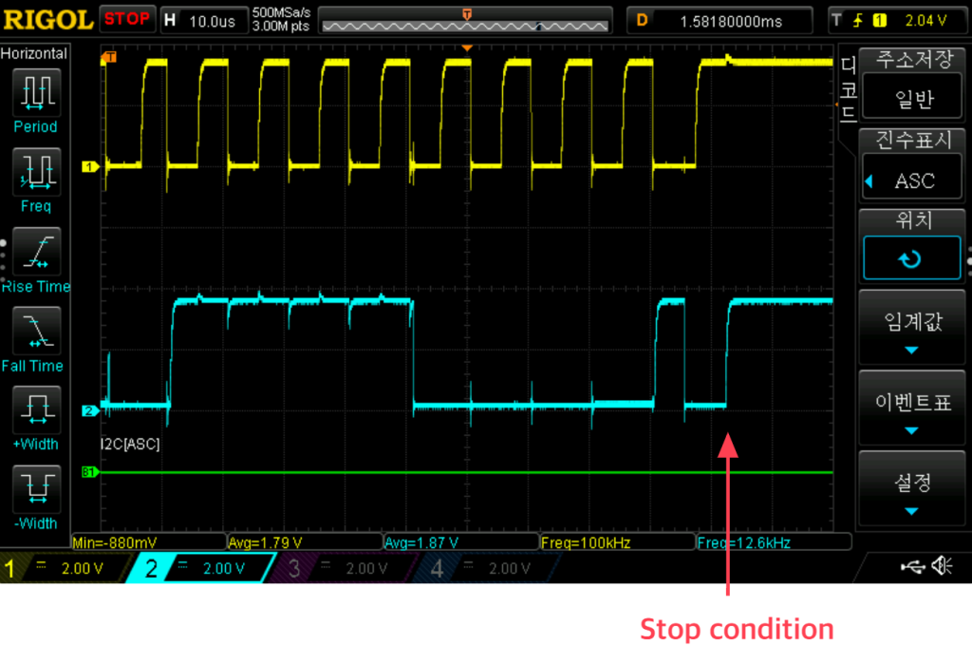The height and width of the screenshot is (646, 972).
Task: Click the Horizontal measurement header
Action: click(x=34, y=53)
